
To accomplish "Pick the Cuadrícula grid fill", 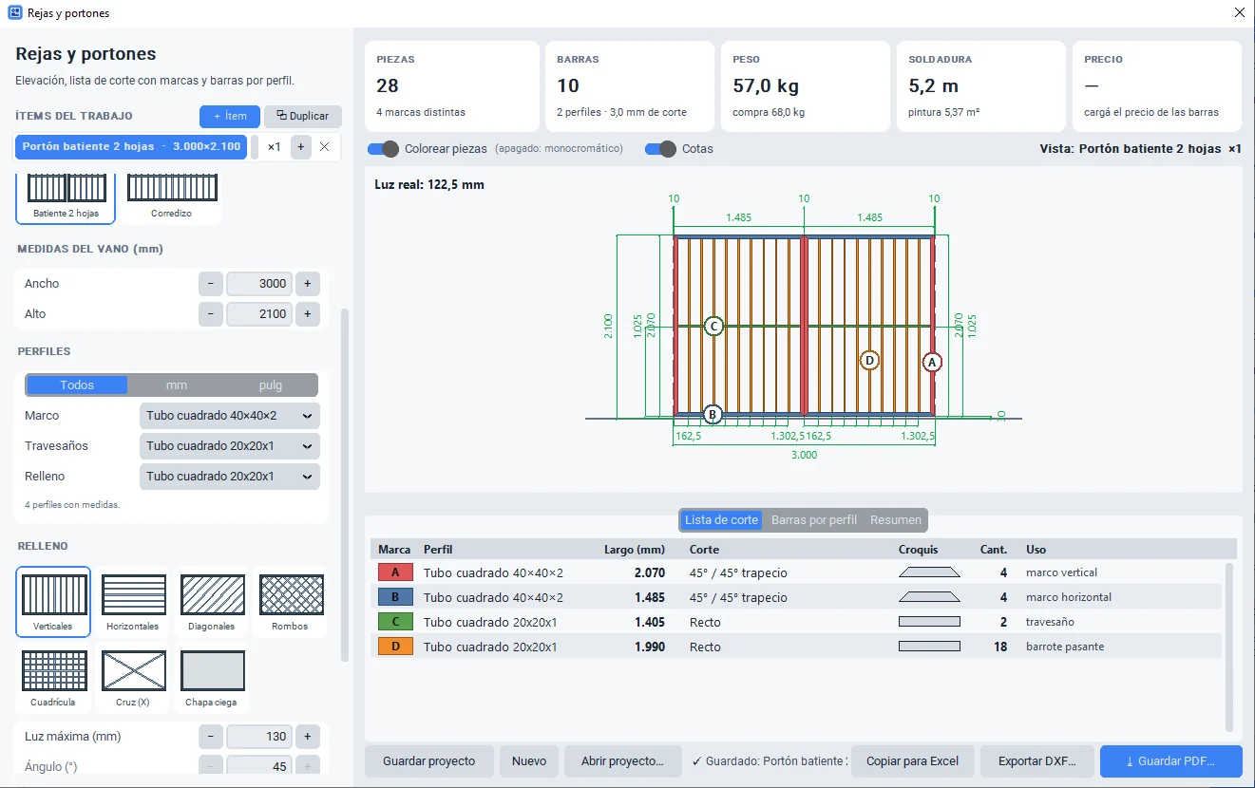I will [53, 678].
